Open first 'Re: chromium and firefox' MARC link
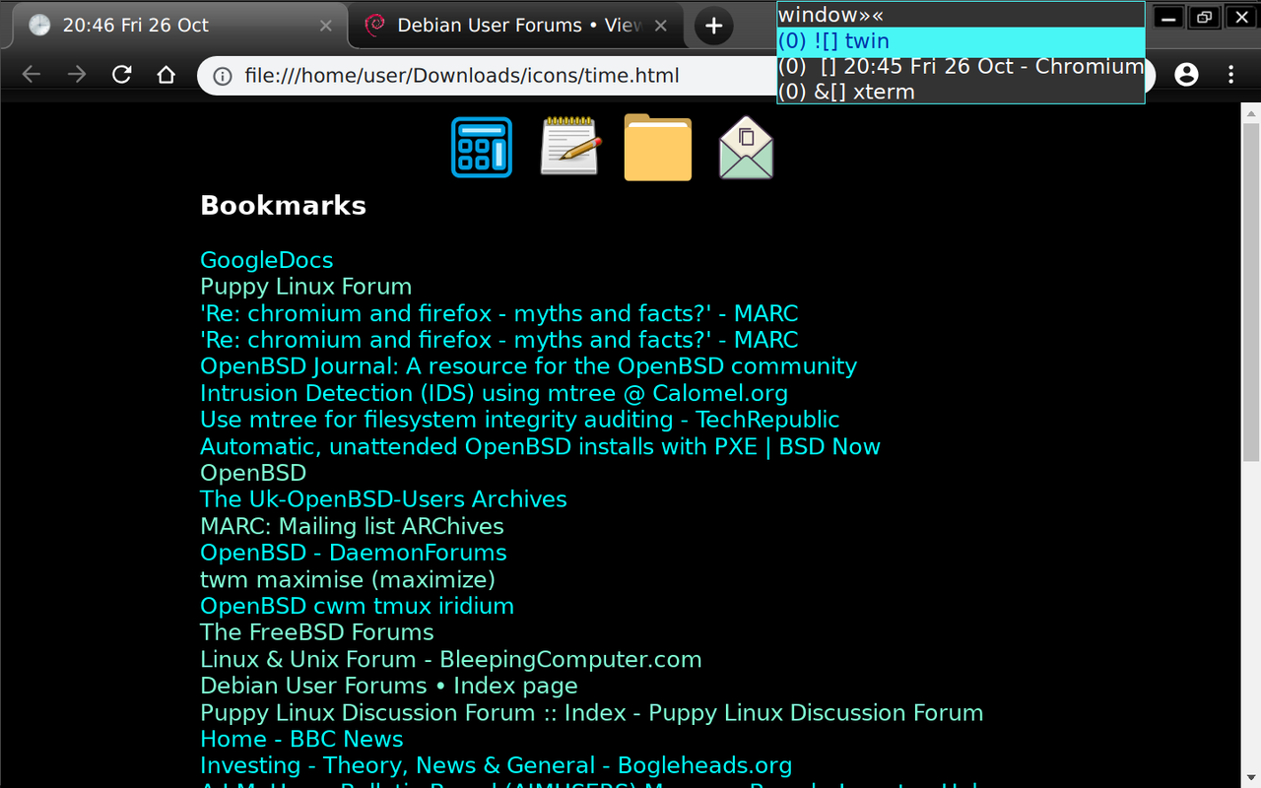This screenshot has height=788, width=1261. [499, 313]
